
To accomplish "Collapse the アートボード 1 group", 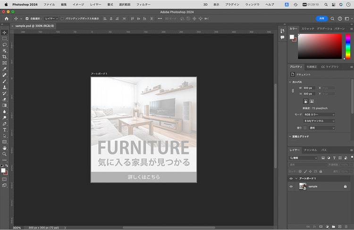I will coord(296,179).
